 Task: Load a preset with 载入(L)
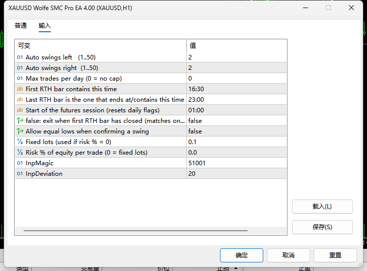pyautogui.click(x=322, y=207)
